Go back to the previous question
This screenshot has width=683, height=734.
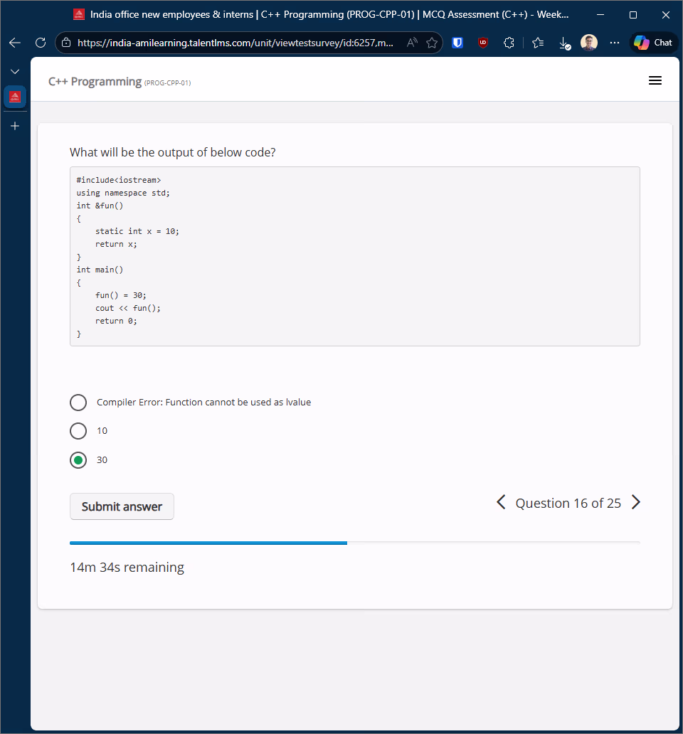click(501, 503)
